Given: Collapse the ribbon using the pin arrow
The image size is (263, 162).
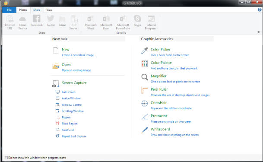Looking at the screenshot, I should coord(259,32).
